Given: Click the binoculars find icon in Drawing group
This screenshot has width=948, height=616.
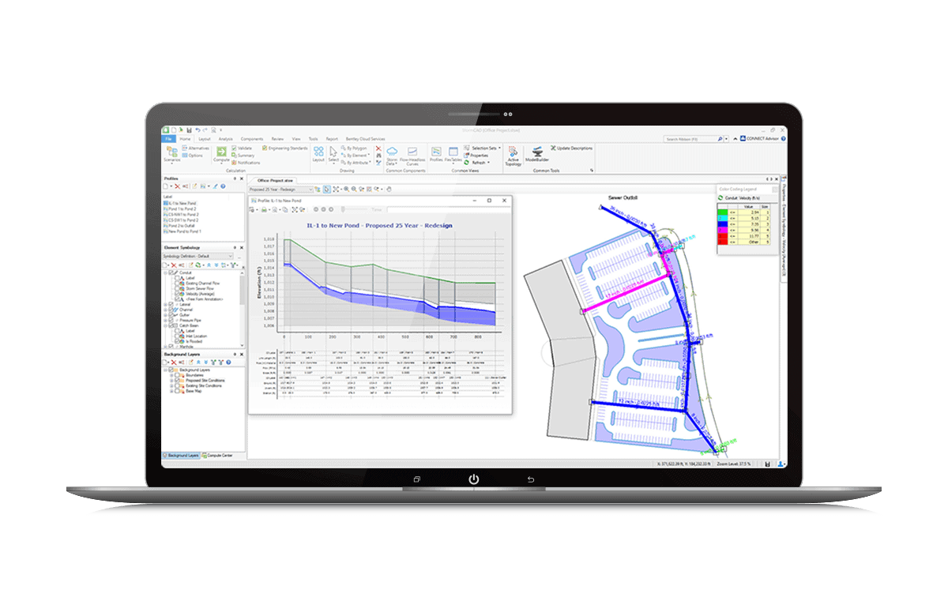Looking at the screenshot, I should pyautogui.click(x=378, y=156).
